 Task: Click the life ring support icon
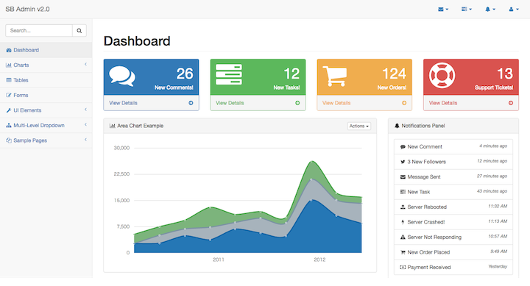click(x=442, y=75)
